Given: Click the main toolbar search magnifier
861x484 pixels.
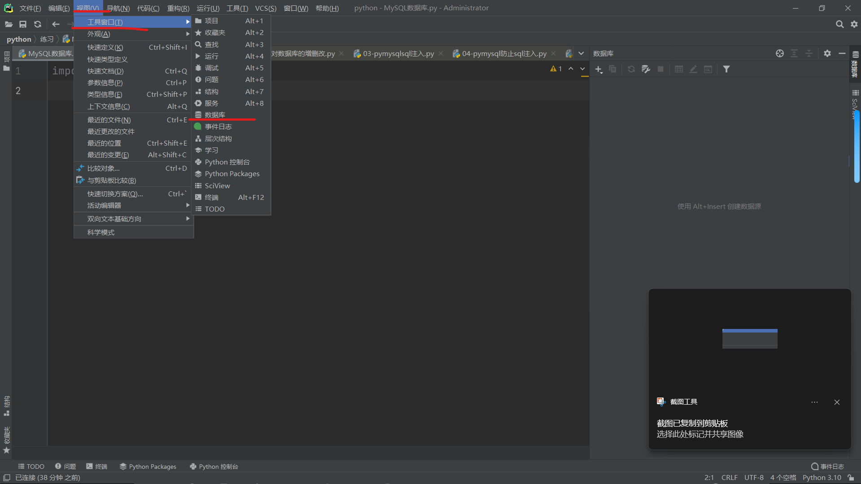Looking at the screenshot, I should pos(839,24).
